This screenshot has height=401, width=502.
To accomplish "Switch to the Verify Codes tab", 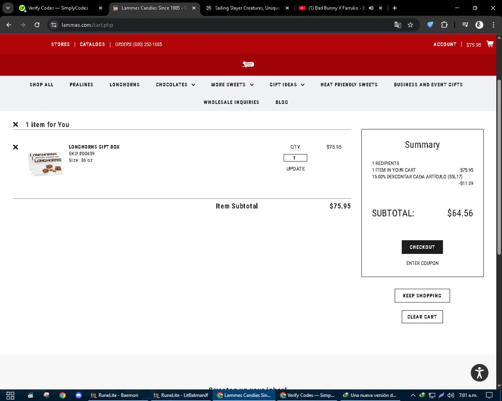I will click(x=58, y=8).
